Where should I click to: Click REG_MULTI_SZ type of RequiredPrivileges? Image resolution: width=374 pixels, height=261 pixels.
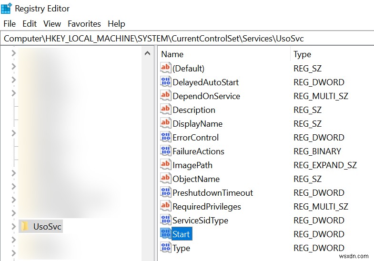pos(321,207)
